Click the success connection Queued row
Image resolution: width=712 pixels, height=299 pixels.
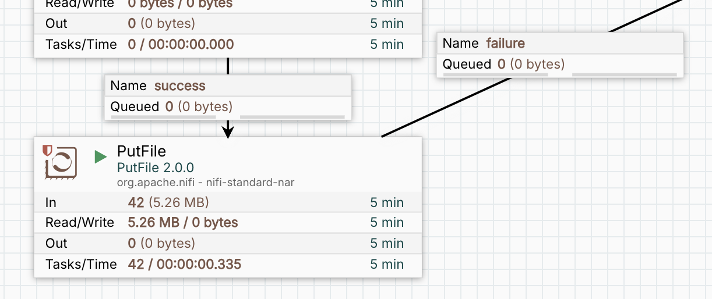point(228,106)
